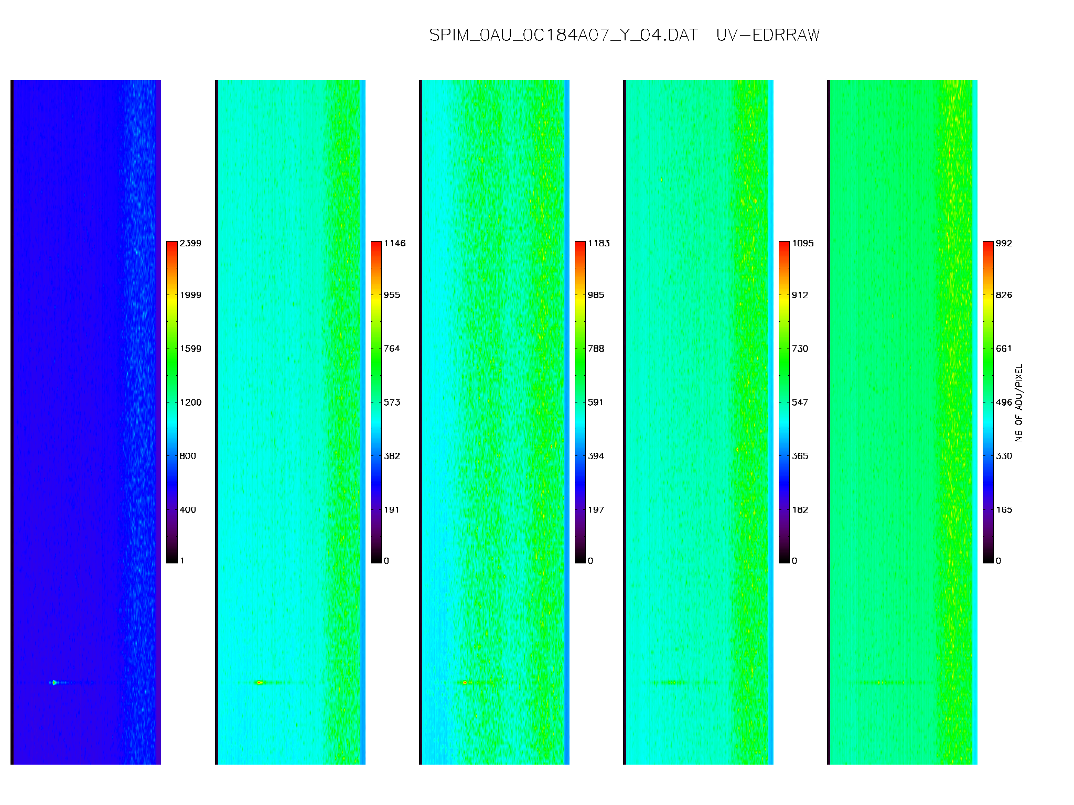This screenshot has width=1074, height=805.
Task: Click the 591 tick label
Action: (596, 402)
